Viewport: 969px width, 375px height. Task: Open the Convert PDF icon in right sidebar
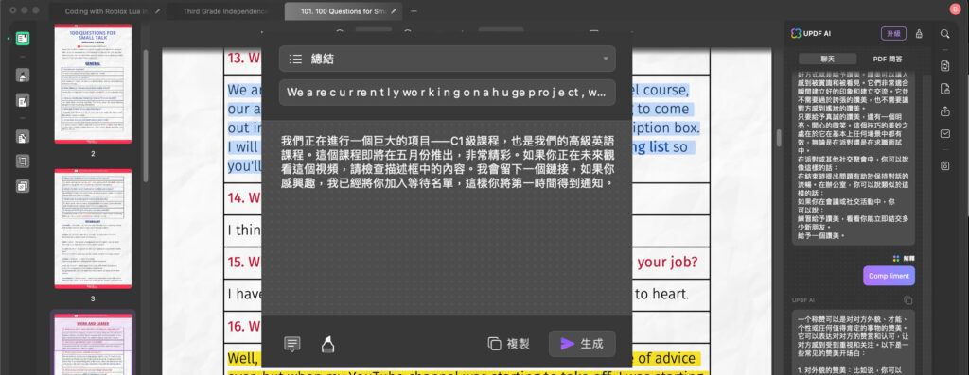click(x=945, y=65)
